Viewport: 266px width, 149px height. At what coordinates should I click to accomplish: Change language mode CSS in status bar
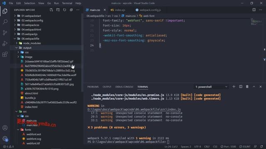[215, 147]
